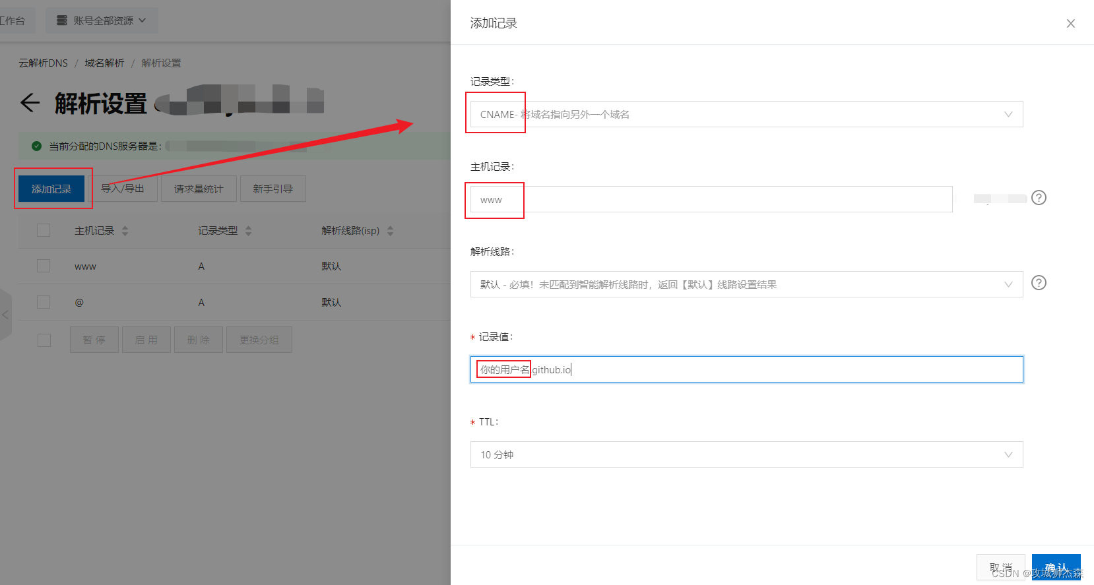The width and height of the screenshot is (1094, 585).
Task: Click the 删除 button
Action: [199, 340]
